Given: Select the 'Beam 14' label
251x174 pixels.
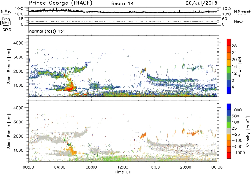Looking at the screenshot, I should click(x=122, y=3).
